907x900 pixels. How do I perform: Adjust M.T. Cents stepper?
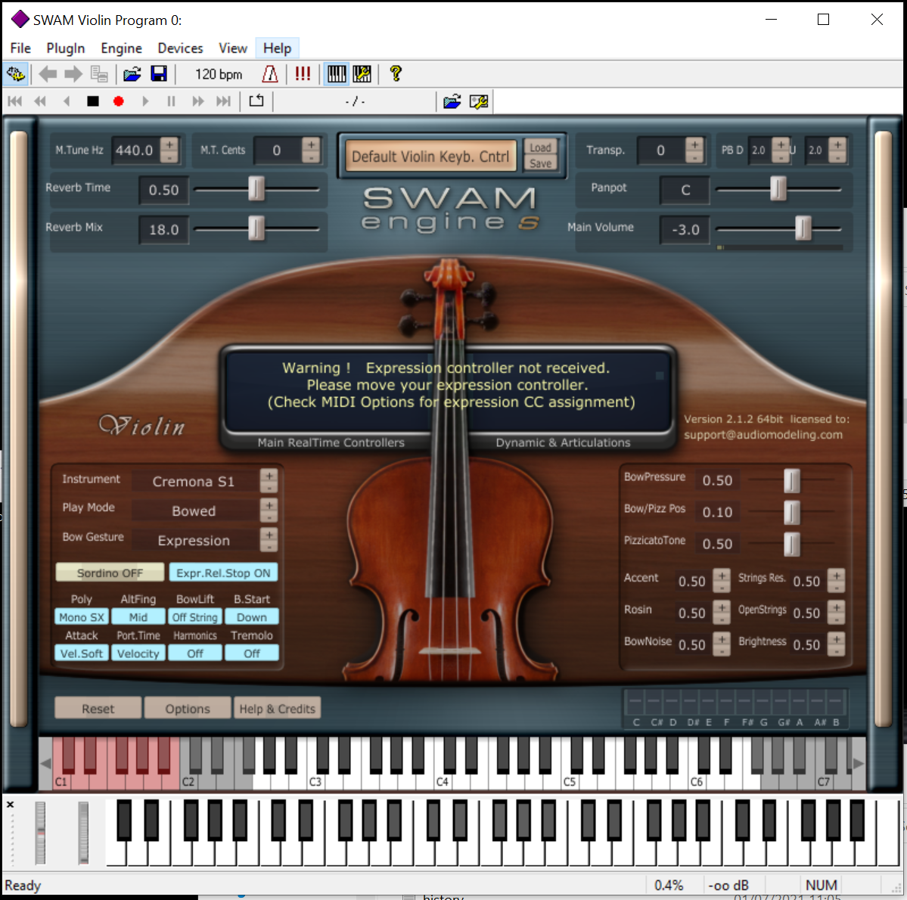coord(311,151)
